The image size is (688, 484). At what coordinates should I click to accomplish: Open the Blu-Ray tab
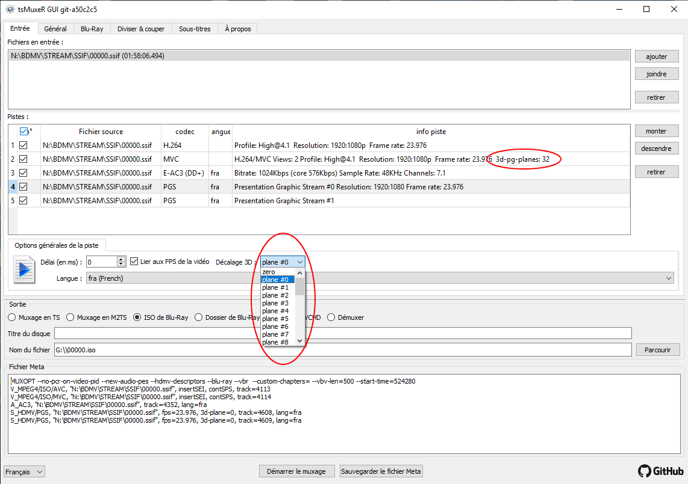92,29
